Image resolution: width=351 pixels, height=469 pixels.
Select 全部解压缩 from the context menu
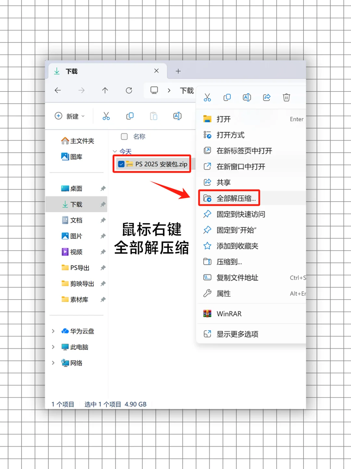pyautogui.click(x=237, y=198)
